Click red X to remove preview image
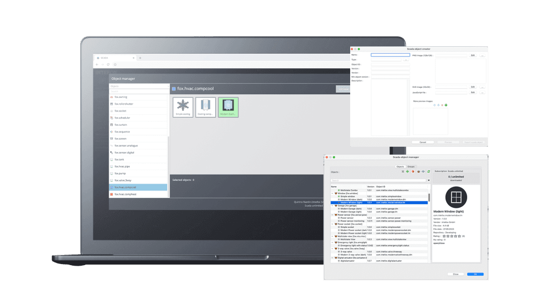The height and width of the screenshot is (303, 540). 442,105
